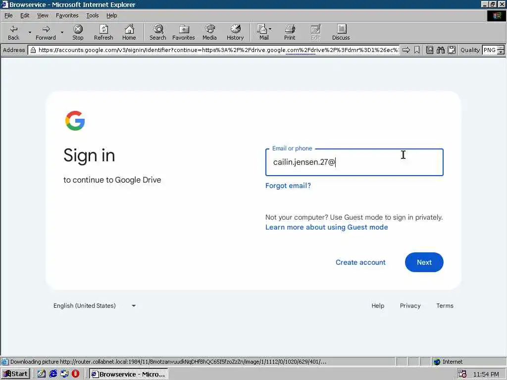The image size is (507, 380).
Task: Click the Quality PNG stepper down arrow
Action: click(501, 52)
